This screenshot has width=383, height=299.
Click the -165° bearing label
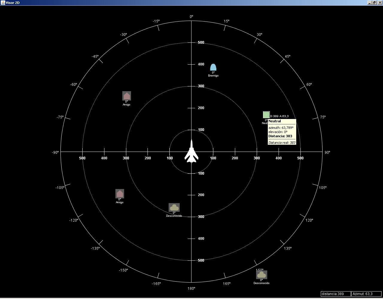coord(156,284)
